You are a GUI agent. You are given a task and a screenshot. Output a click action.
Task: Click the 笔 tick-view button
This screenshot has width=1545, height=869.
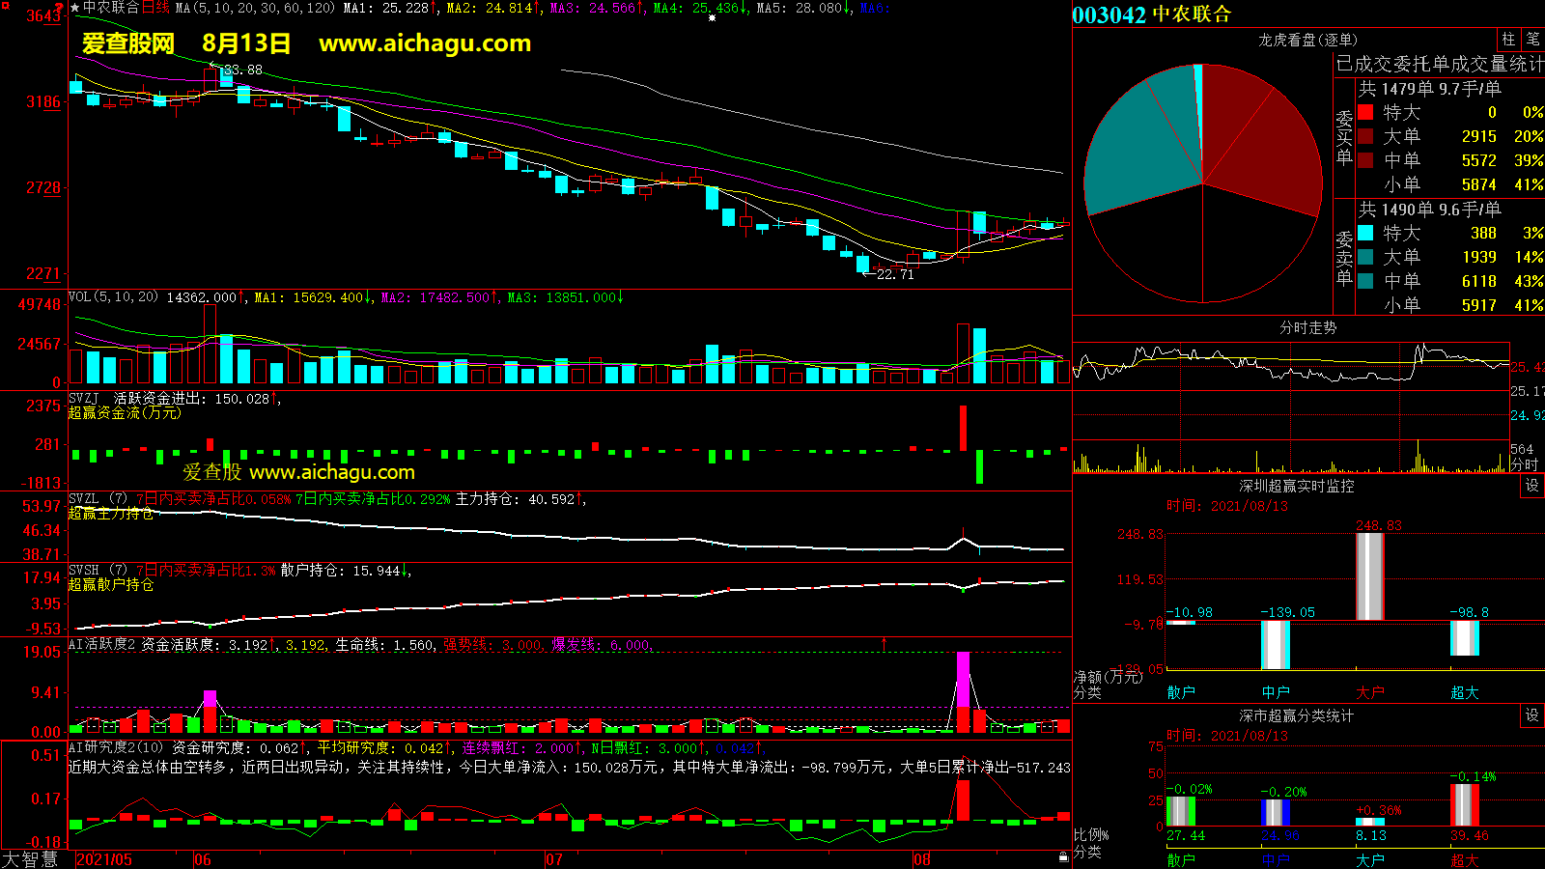point(1532,40)
